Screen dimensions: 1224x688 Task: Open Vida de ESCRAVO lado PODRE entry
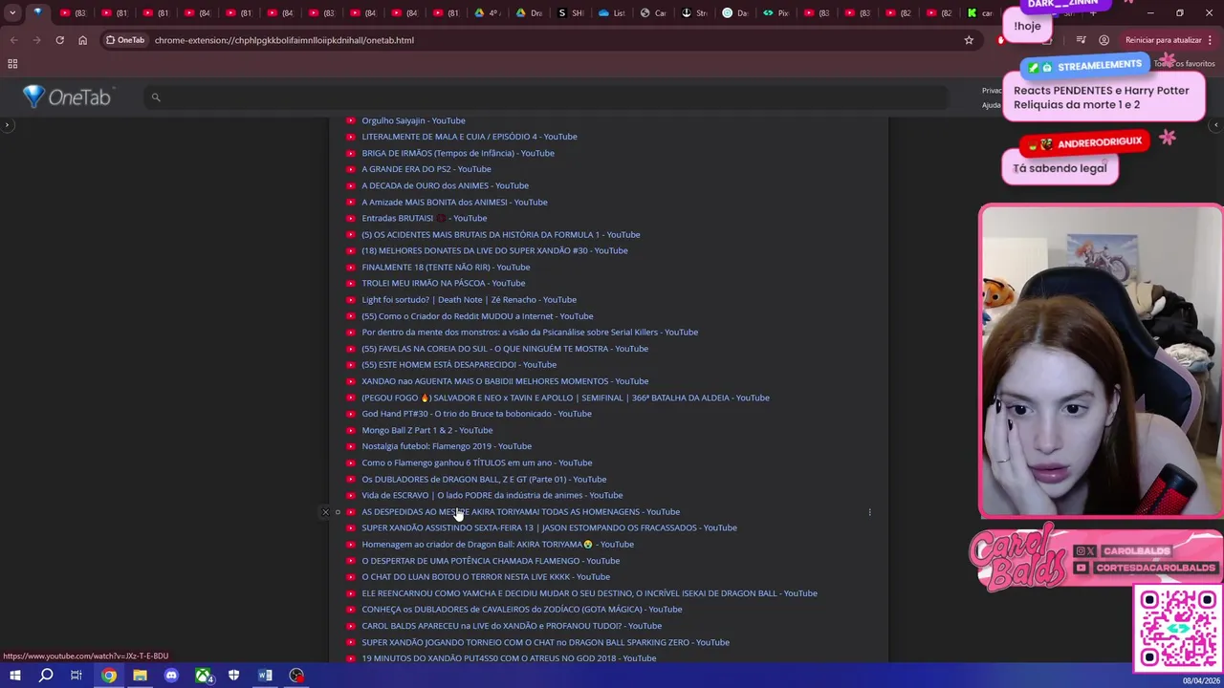point(492,495)
